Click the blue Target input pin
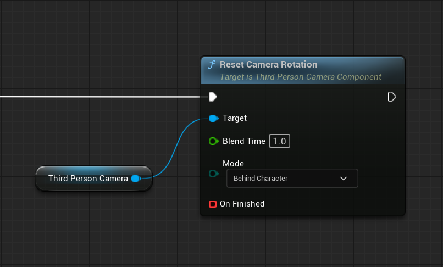Viewport: 443px width, 267px height. click(213, 118)
